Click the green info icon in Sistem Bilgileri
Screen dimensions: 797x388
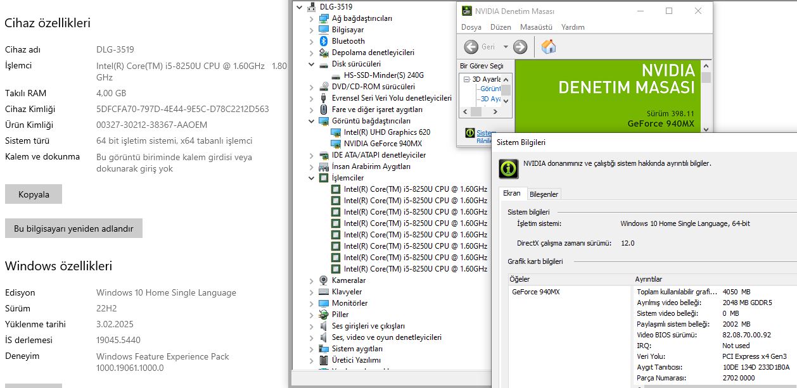point(508,168)
